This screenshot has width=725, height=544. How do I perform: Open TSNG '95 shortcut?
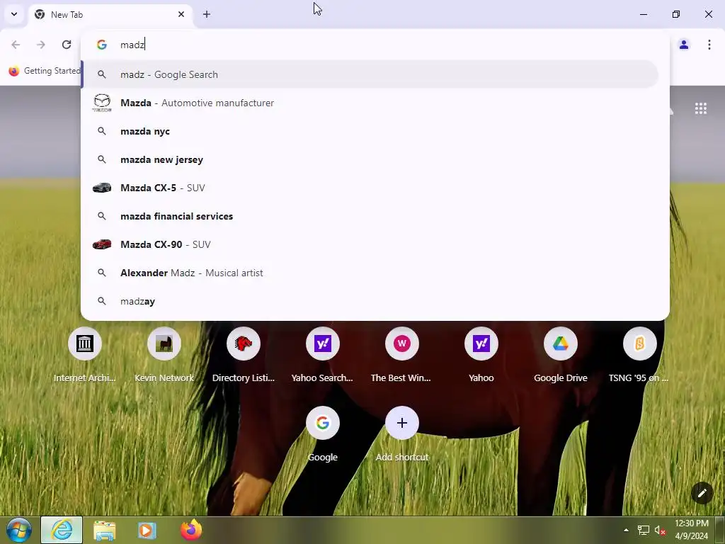[639, 356]
